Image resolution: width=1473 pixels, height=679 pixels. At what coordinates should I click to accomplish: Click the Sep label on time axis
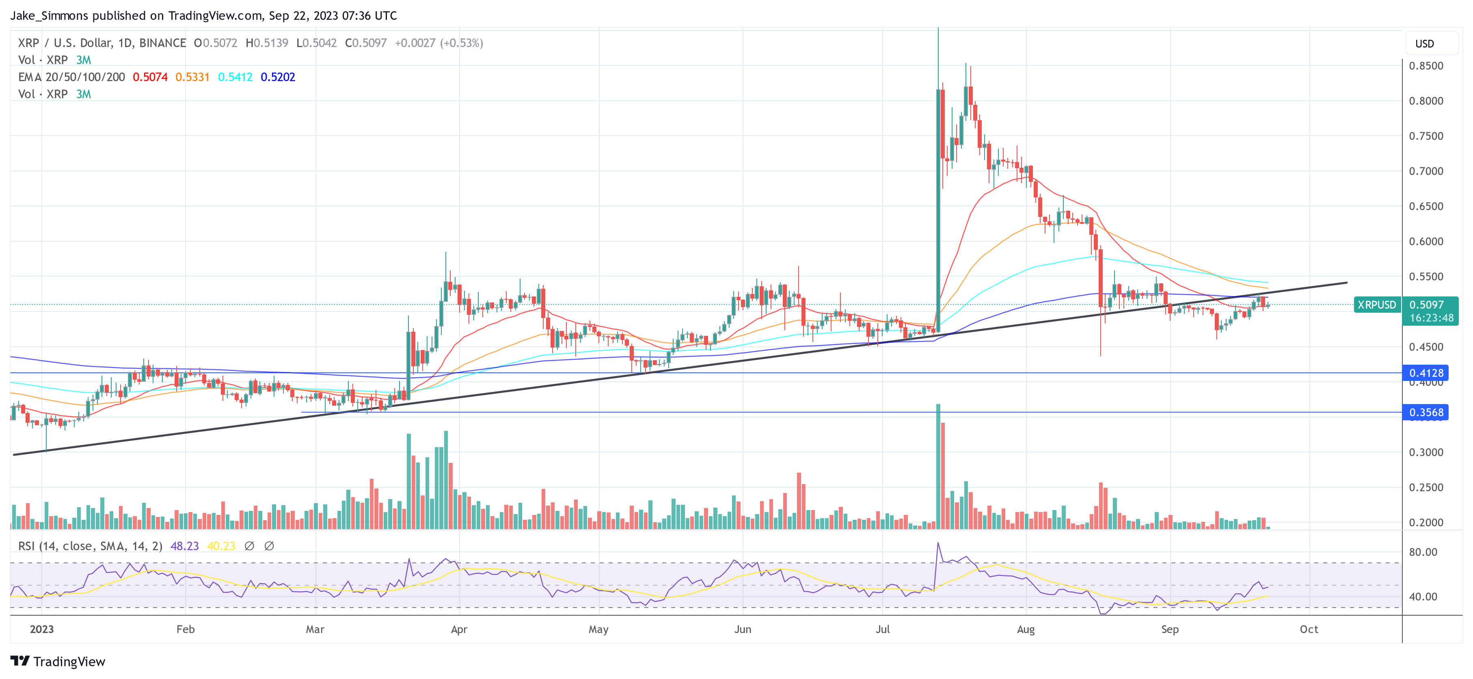(1170, 629)
